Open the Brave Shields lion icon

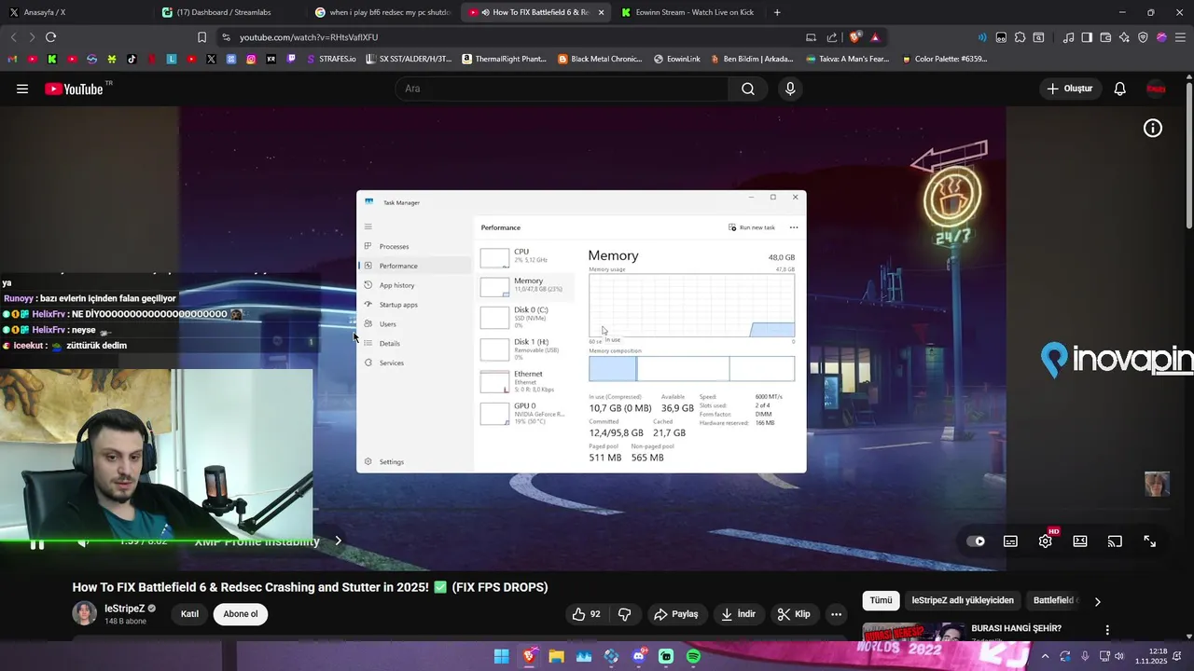click(x=854, y=37)
